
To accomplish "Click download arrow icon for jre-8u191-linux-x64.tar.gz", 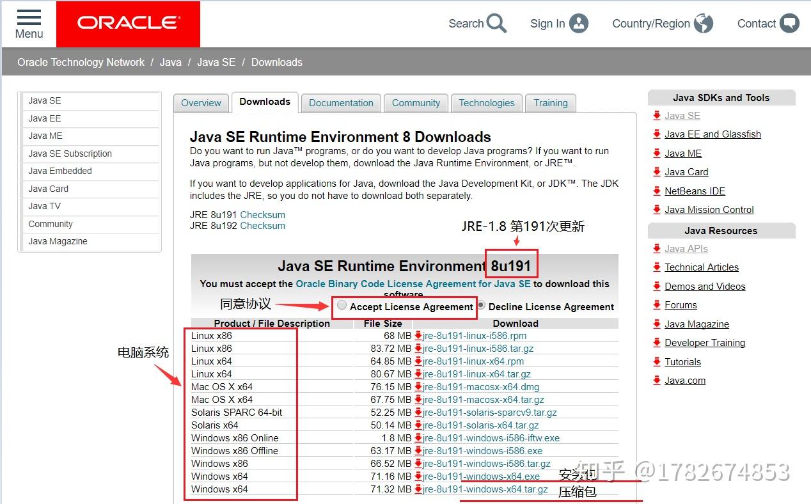I will 418,374.
